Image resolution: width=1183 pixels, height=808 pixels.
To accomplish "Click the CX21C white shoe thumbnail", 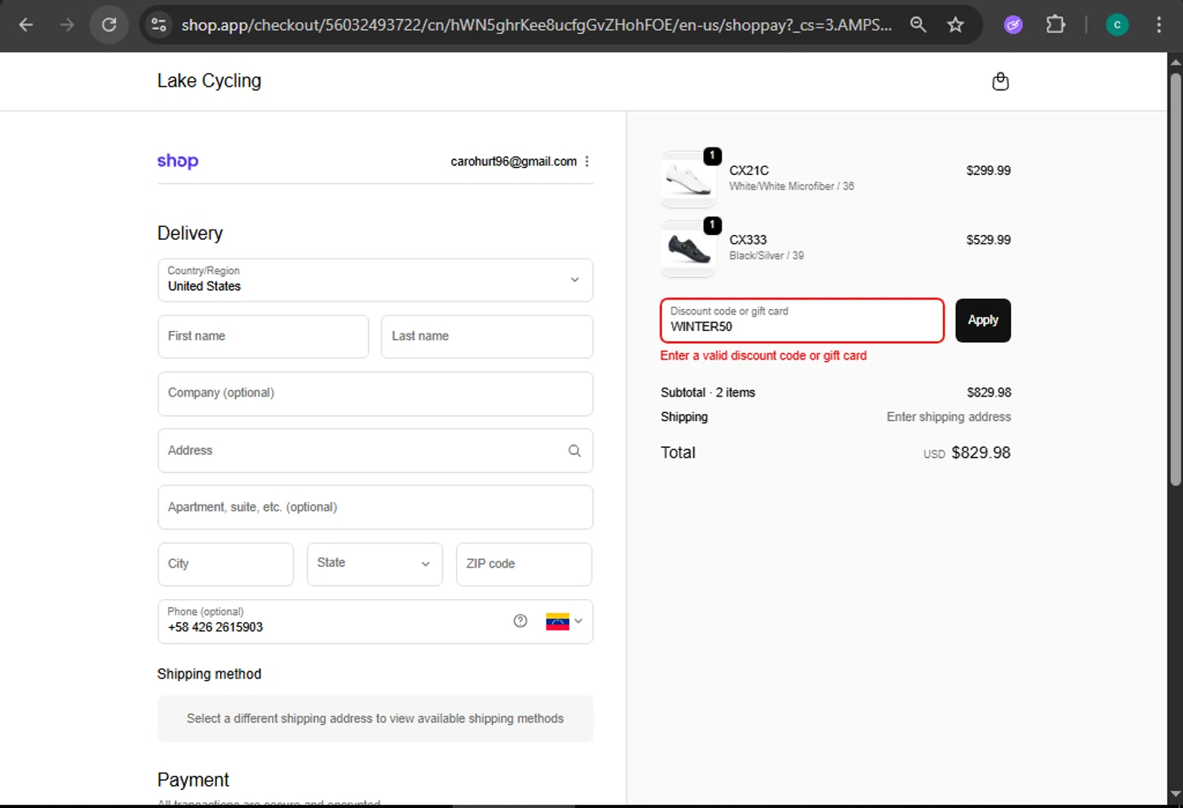I will click(688, 179).
